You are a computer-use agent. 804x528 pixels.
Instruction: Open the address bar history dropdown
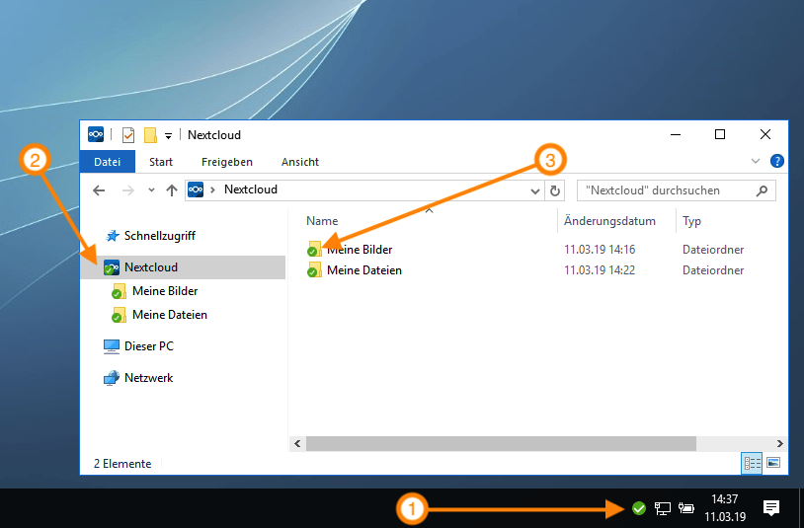[x=534, y=191]
